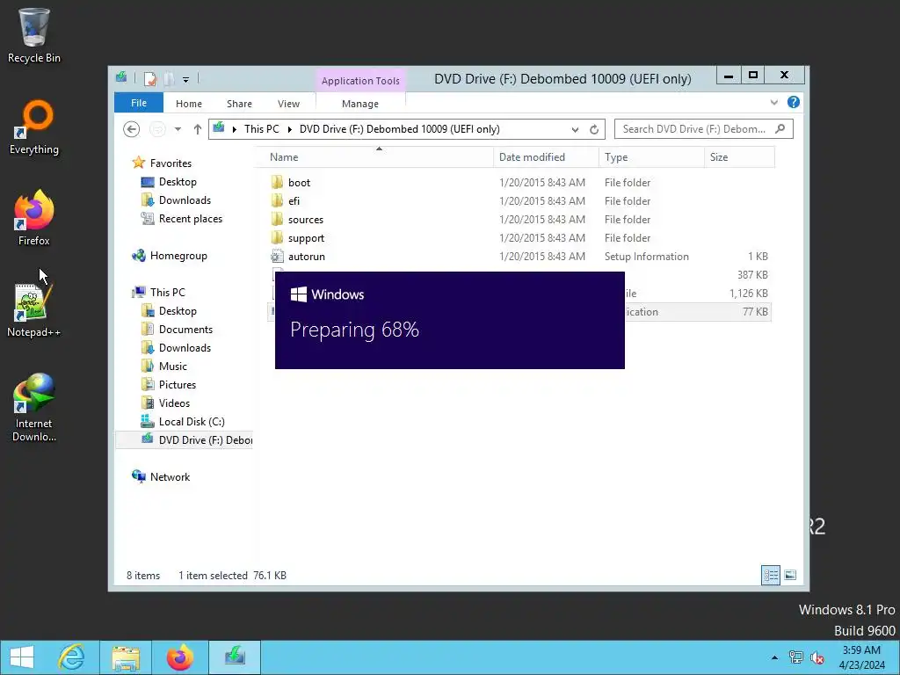Open the Recycle Bin desktop icon
This screenshot has width=900, height=675.
coord(34,35)
